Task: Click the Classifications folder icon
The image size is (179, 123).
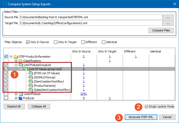Action: coord(21,61)
